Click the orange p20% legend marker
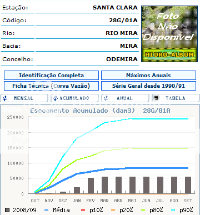The width and height of the screenshot is (200, 215). tap(113, 210)
